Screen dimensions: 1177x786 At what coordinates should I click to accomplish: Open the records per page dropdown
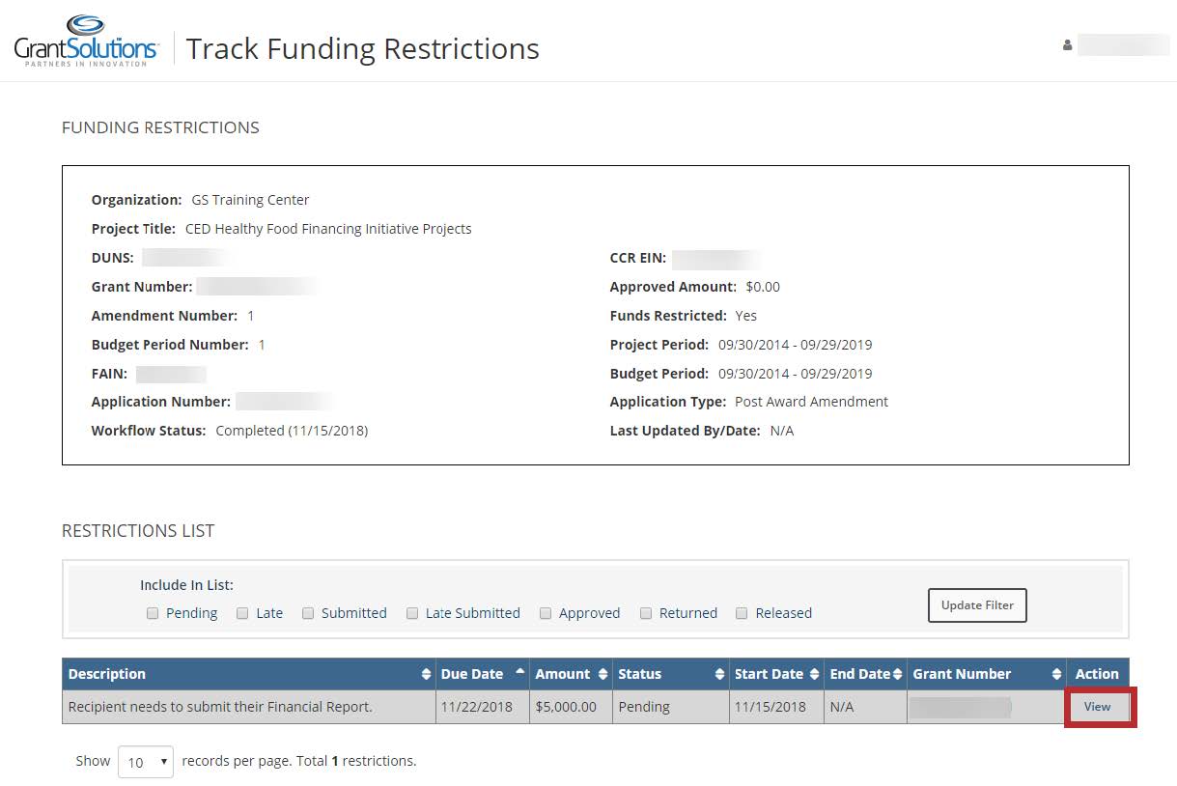(x=146, y=762)
